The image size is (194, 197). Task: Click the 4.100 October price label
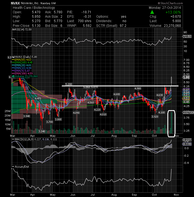(161, 112)
